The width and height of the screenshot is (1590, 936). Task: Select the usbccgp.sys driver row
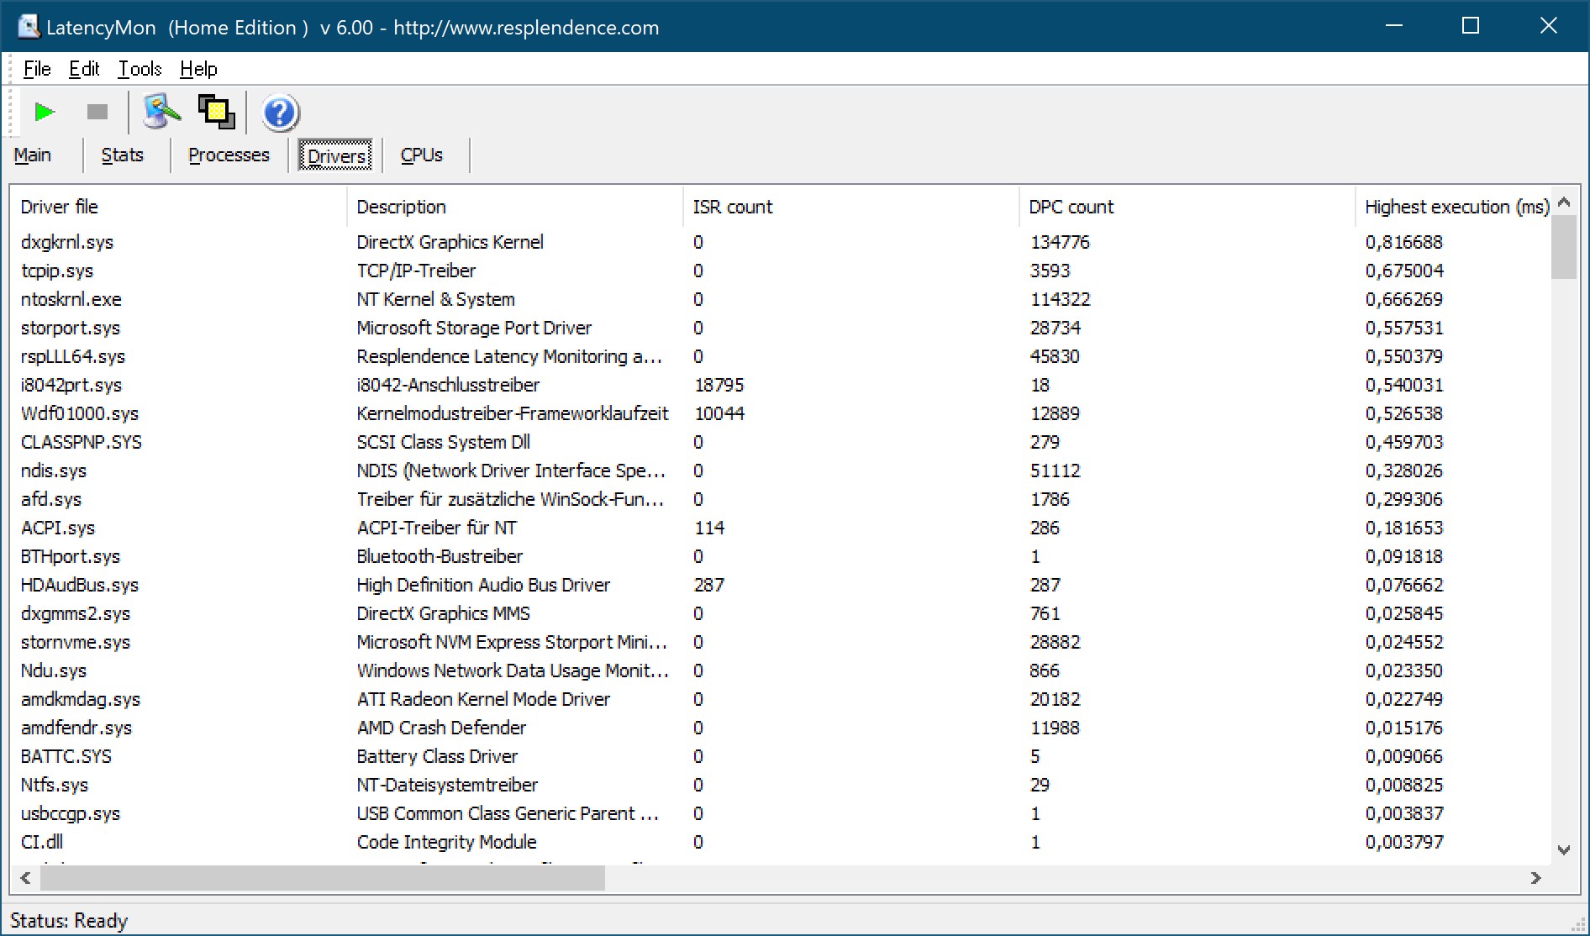[781, 813]
